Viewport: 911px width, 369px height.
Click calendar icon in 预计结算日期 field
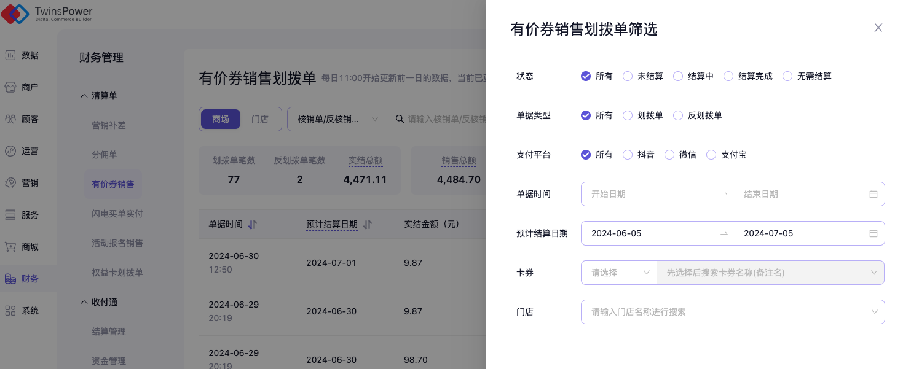click(873, 233)
